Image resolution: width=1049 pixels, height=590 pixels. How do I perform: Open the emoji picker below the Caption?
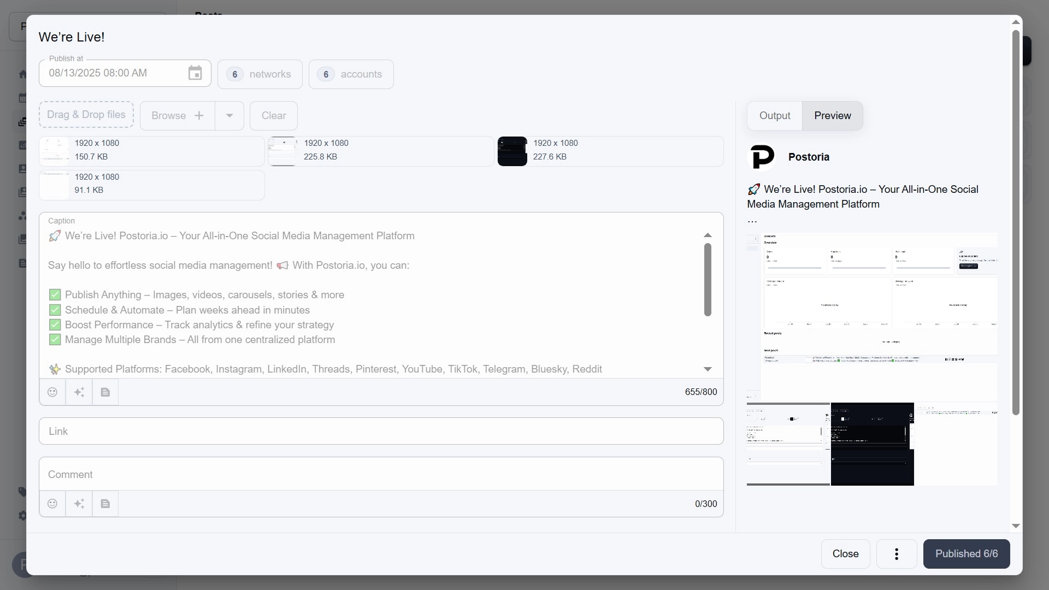52,392
